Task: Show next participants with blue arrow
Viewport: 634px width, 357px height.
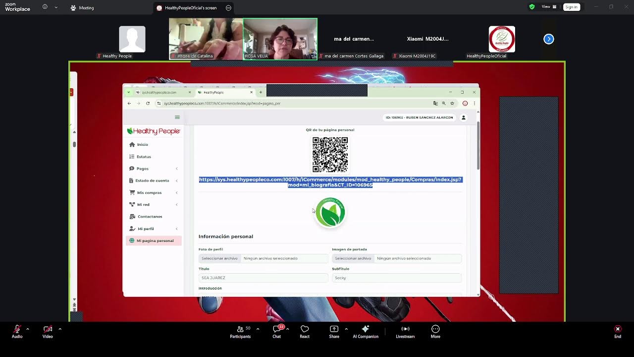Action: tap(548, 39)
